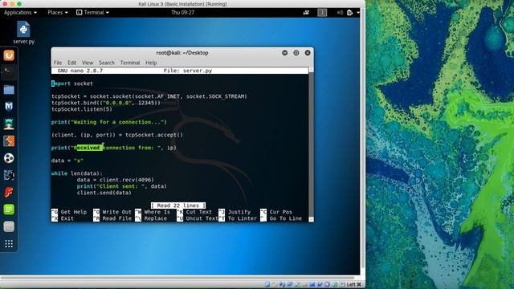
Task: Open Burp Suite orange icon in dock
Action: tap(9, 141)
